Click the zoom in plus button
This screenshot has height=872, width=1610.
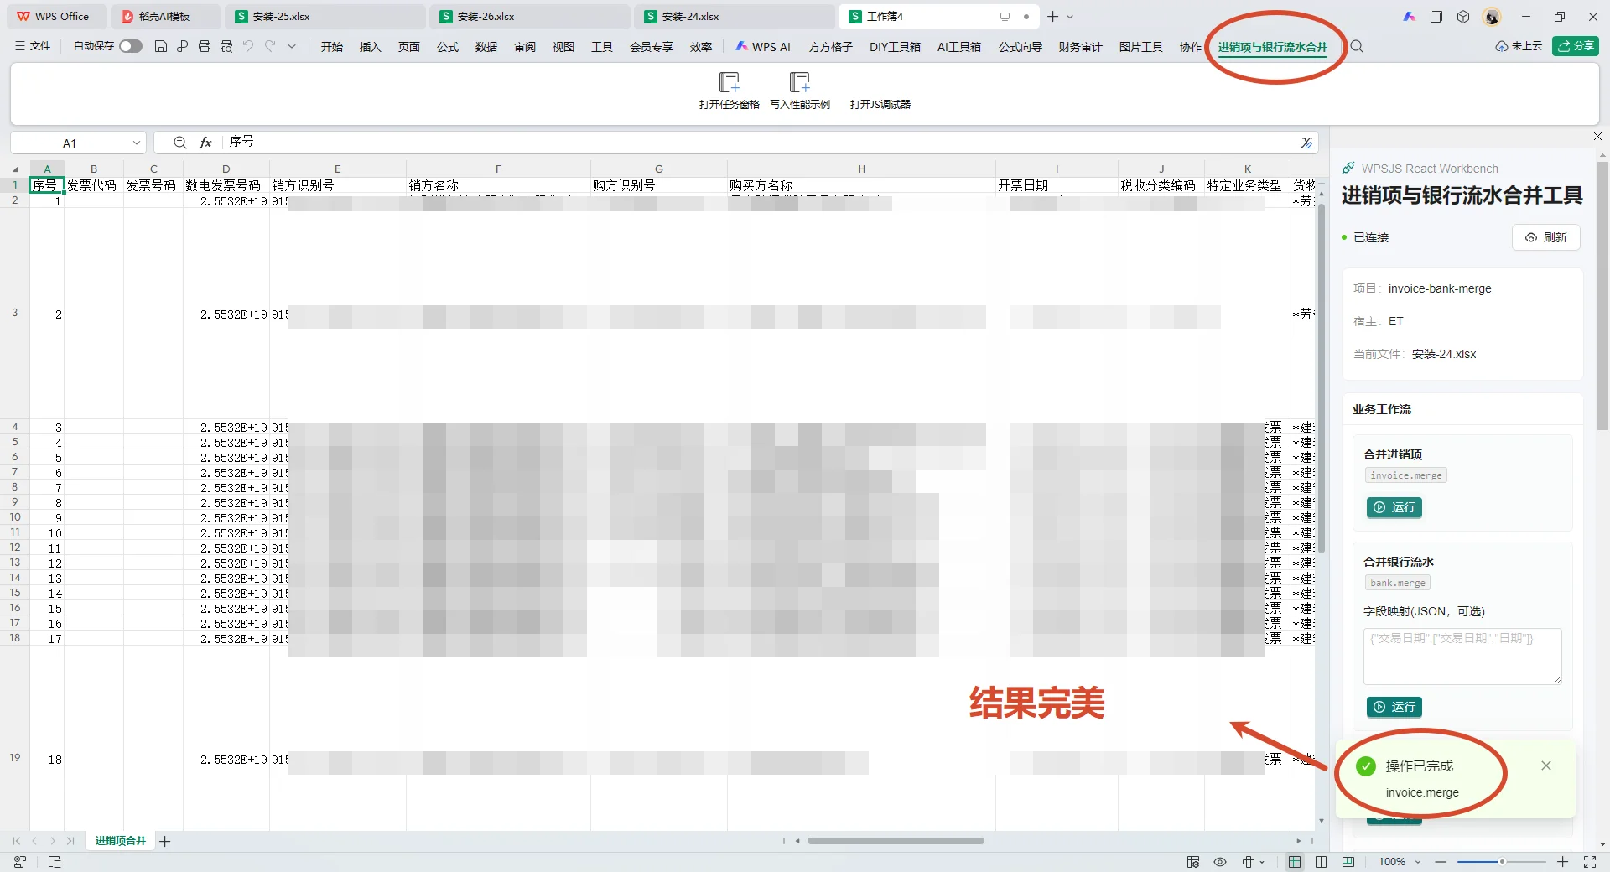pos(1562,862)
